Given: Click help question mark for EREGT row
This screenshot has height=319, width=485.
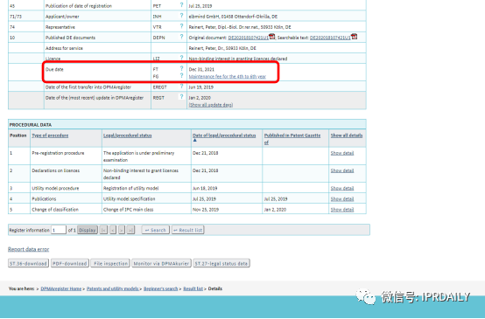Looking at the screenshot, I should click(x=181, y=87).
